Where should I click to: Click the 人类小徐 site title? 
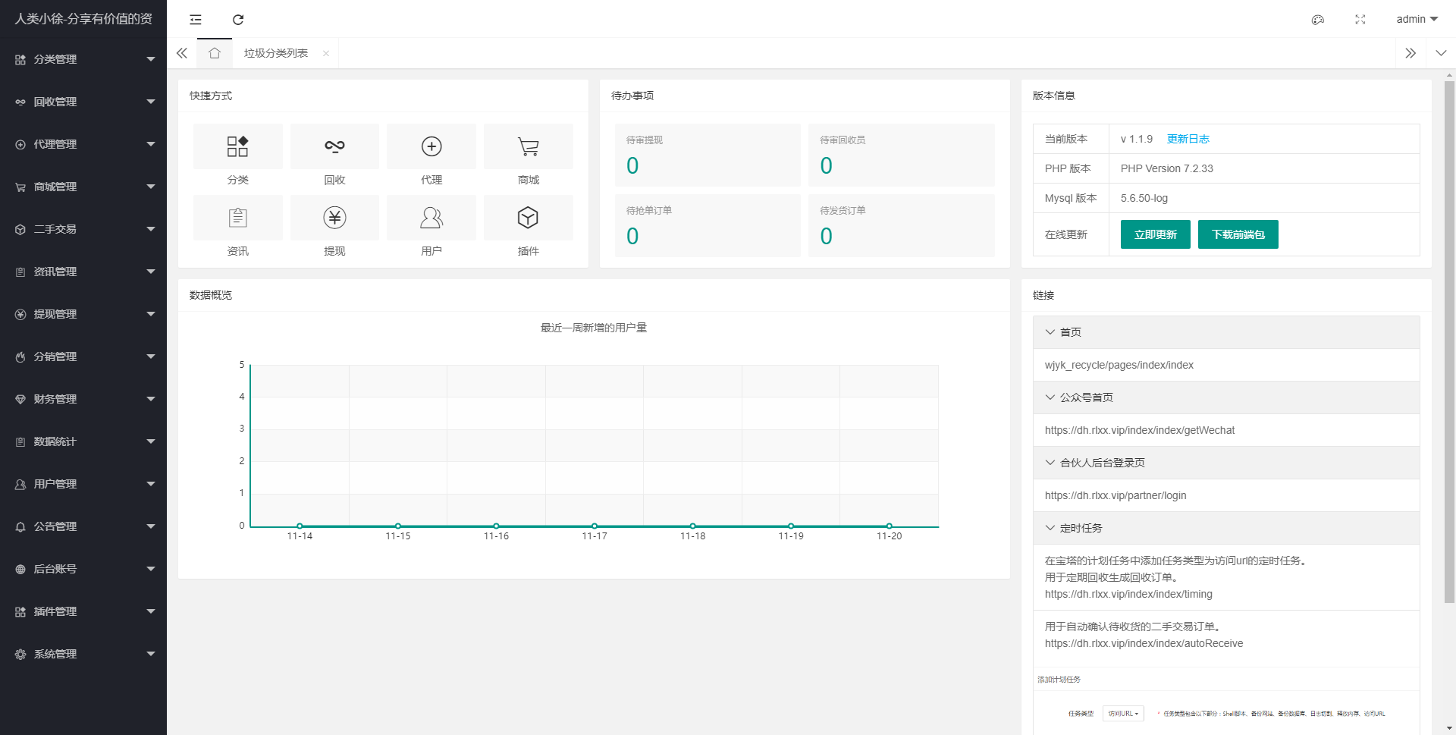[83, 19]
